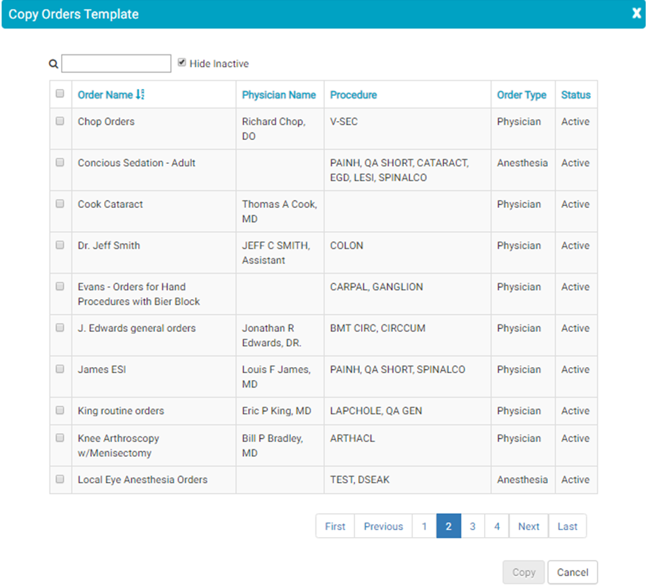Tick the James ESI checkbox

click(x=60, y=368)
